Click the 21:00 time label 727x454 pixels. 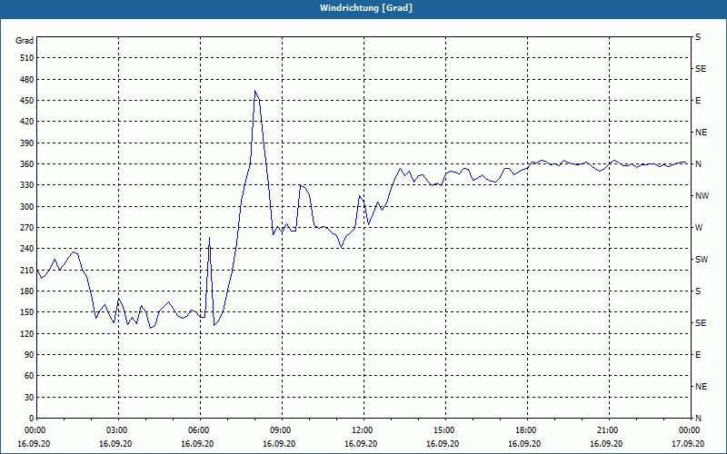coord(609,430)
